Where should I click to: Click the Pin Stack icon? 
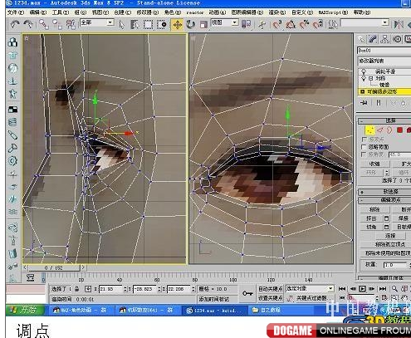(x=365, y=103)
